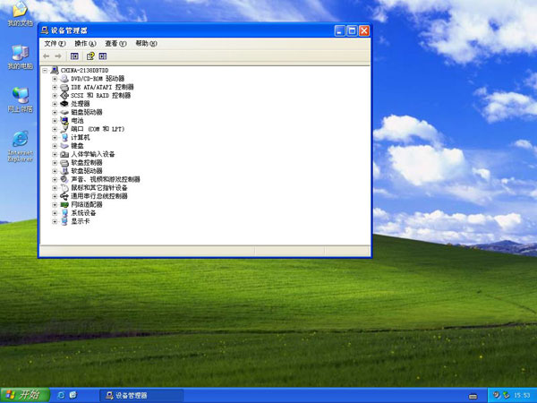Click the second quick launch icon
The width and height of the screenshot is (537, 403).
pos(73,395)
